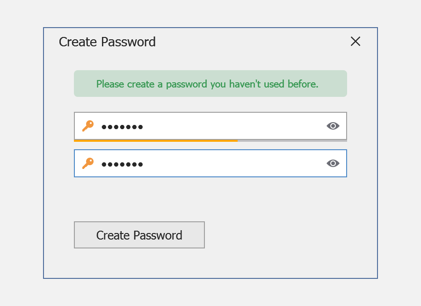
Task: Show the first password using the eye icon
Action: click(x=333, y=126)
